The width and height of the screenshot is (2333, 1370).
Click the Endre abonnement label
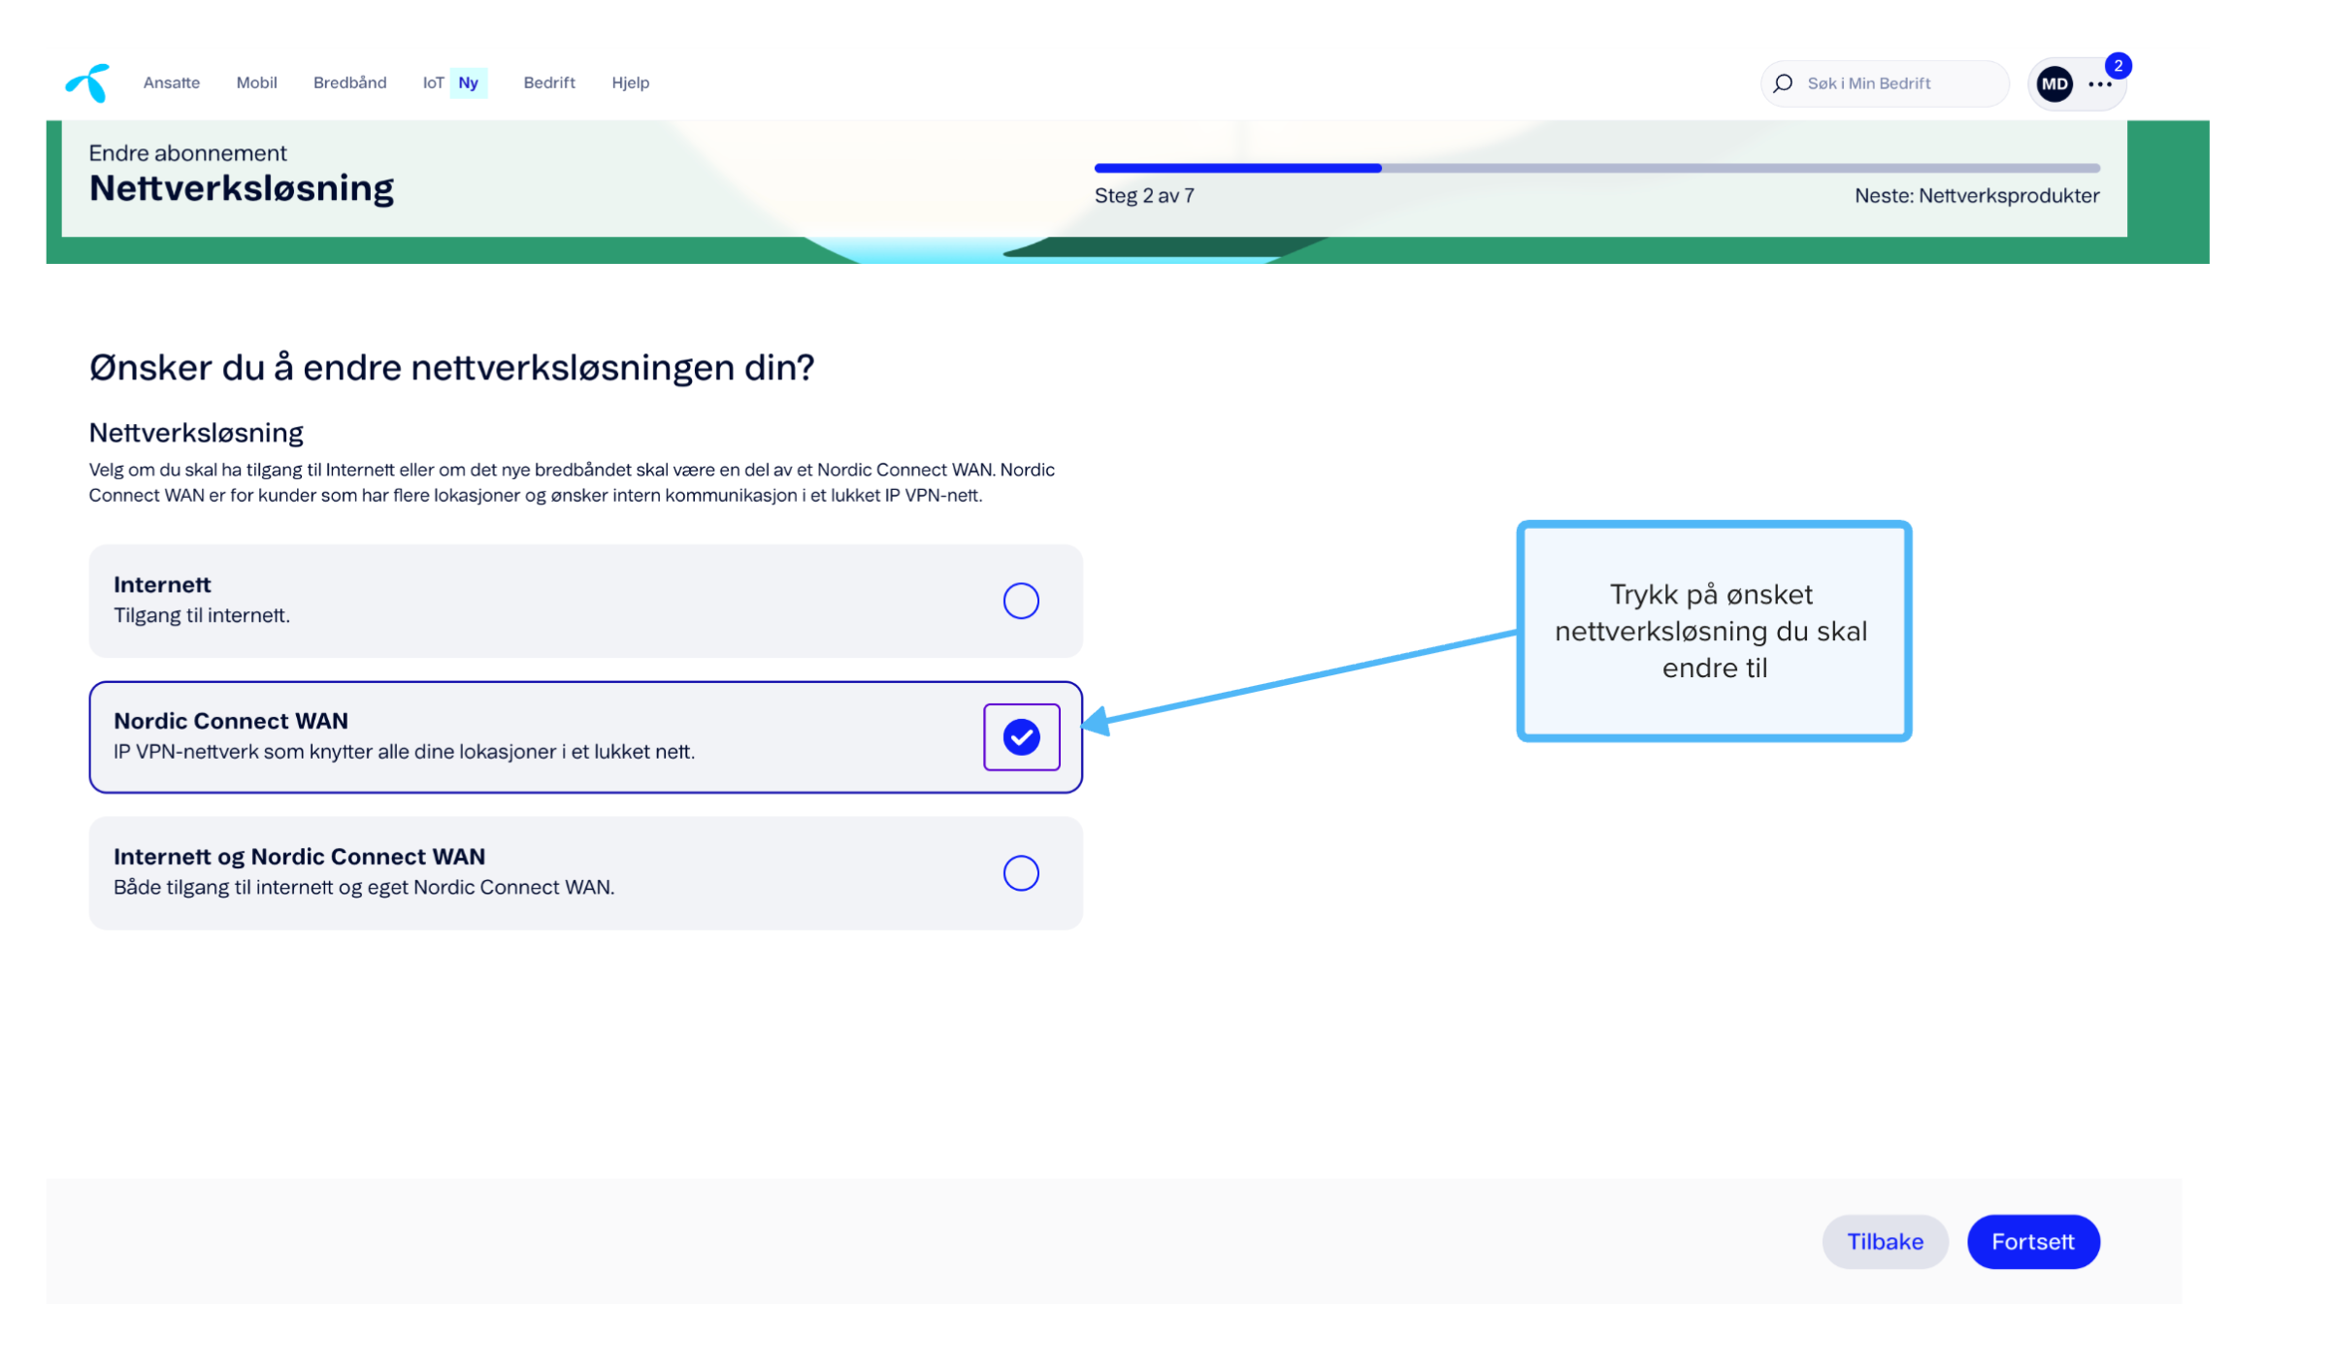pos(187,153)
